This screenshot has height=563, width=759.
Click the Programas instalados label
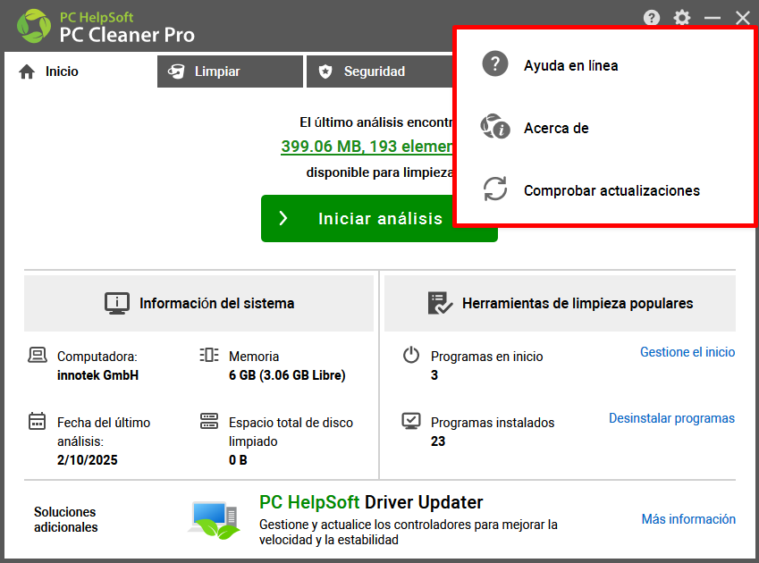click(x=493, y=423)
